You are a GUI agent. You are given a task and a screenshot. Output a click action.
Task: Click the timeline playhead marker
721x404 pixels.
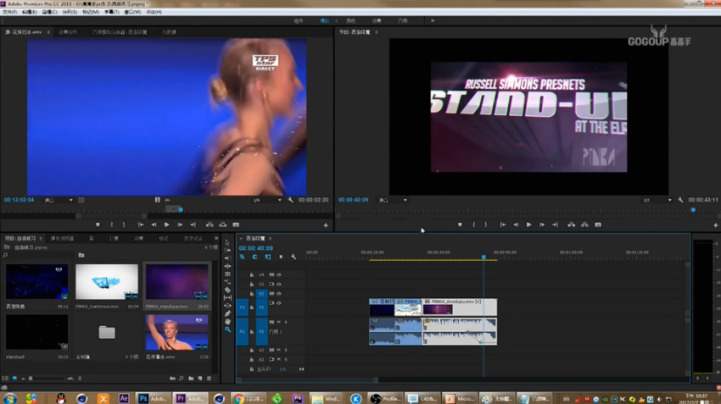(483, 257)
